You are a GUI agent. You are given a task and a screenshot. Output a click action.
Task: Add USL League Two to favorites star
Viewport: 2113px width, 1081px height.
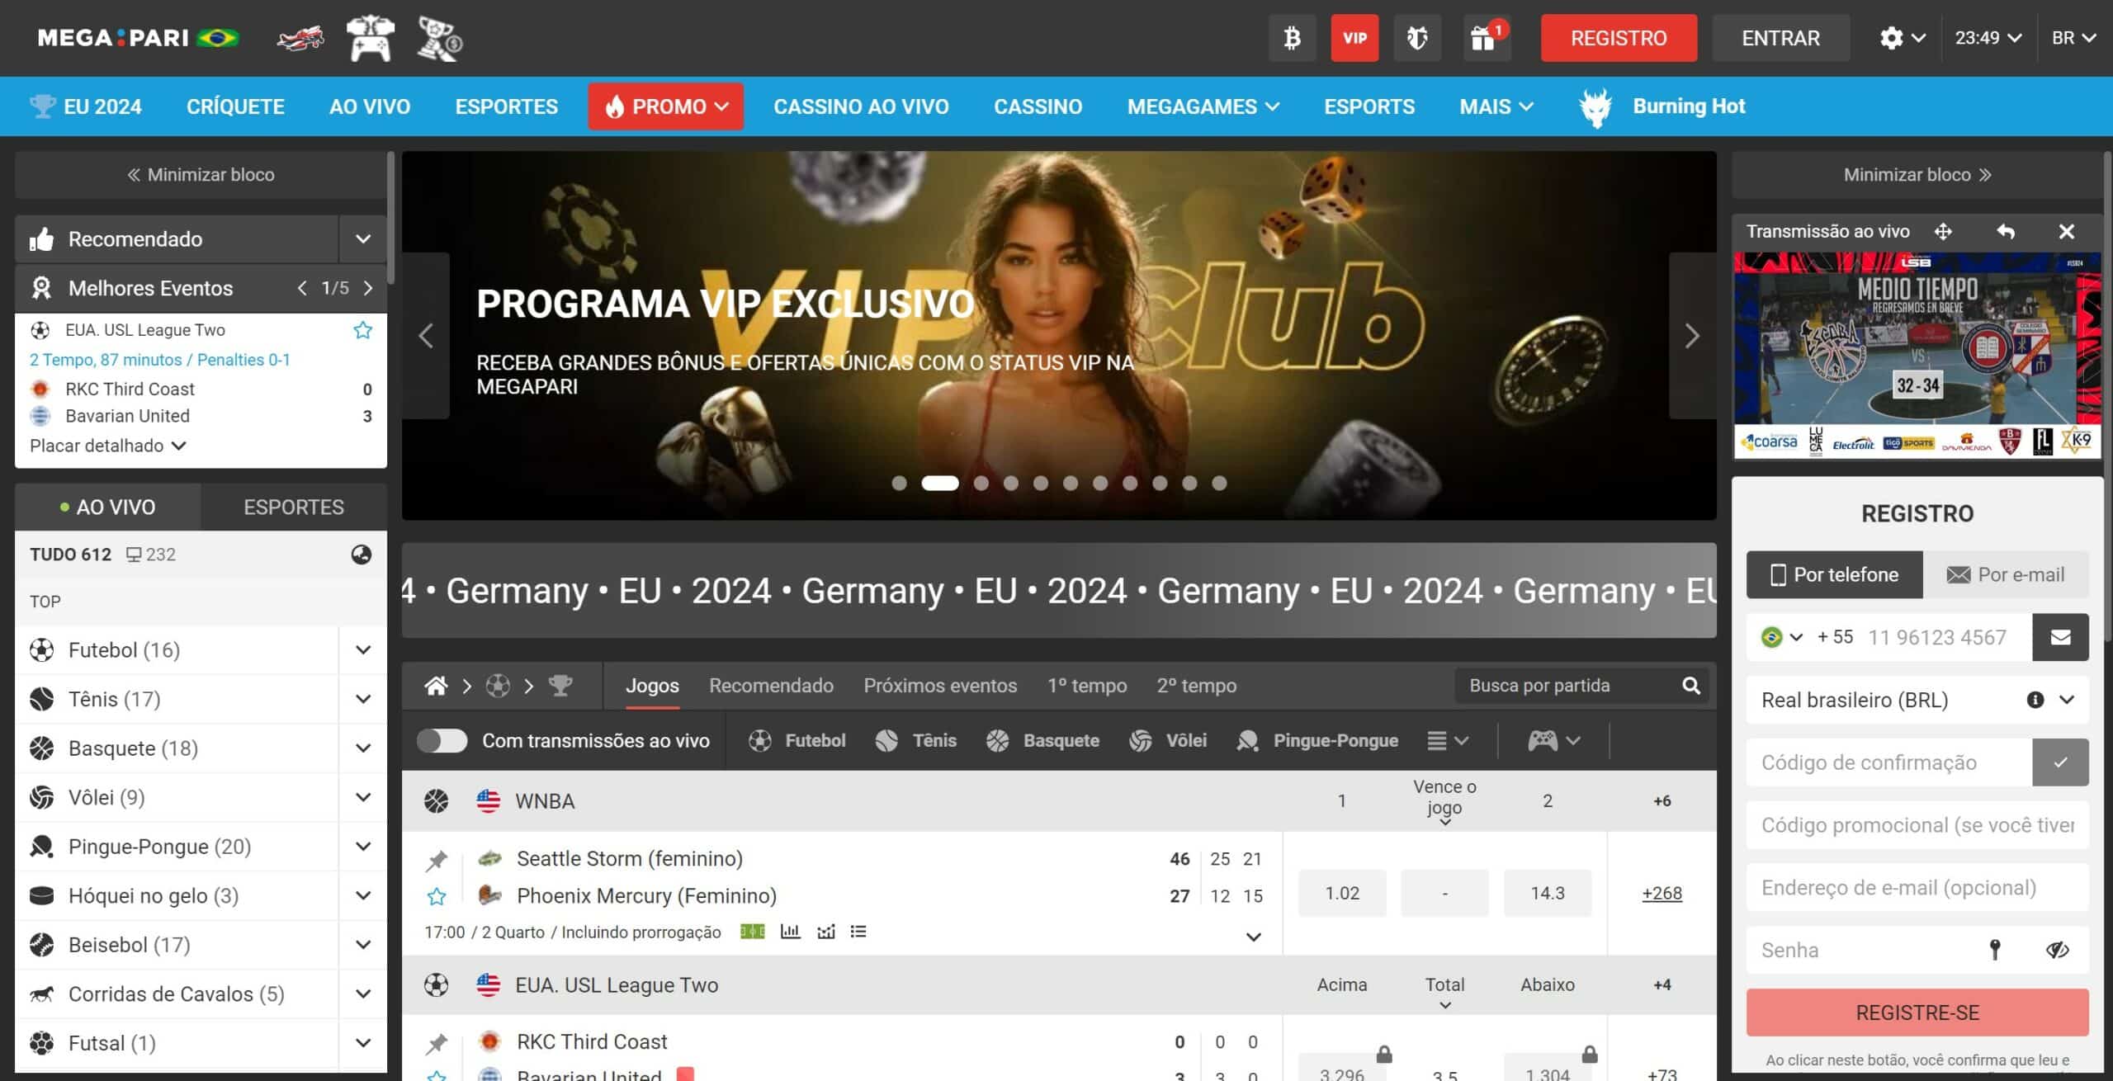[362, 330]
